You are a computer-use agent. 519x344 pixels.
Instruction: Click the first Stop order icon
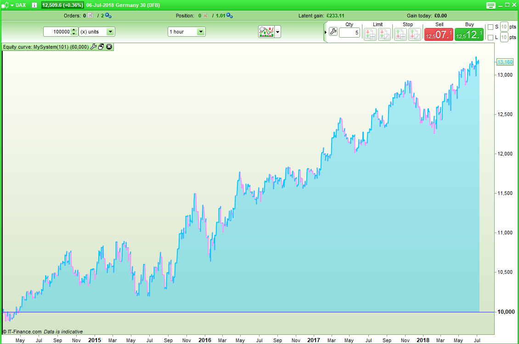(x=400, y=34)
